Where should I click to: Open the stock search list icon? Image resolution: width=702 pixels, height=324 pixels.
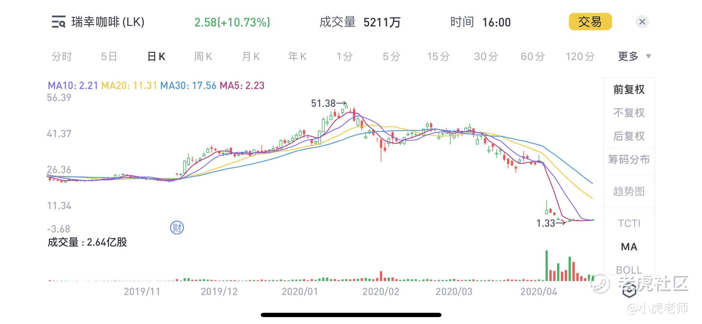pos(59,22)
